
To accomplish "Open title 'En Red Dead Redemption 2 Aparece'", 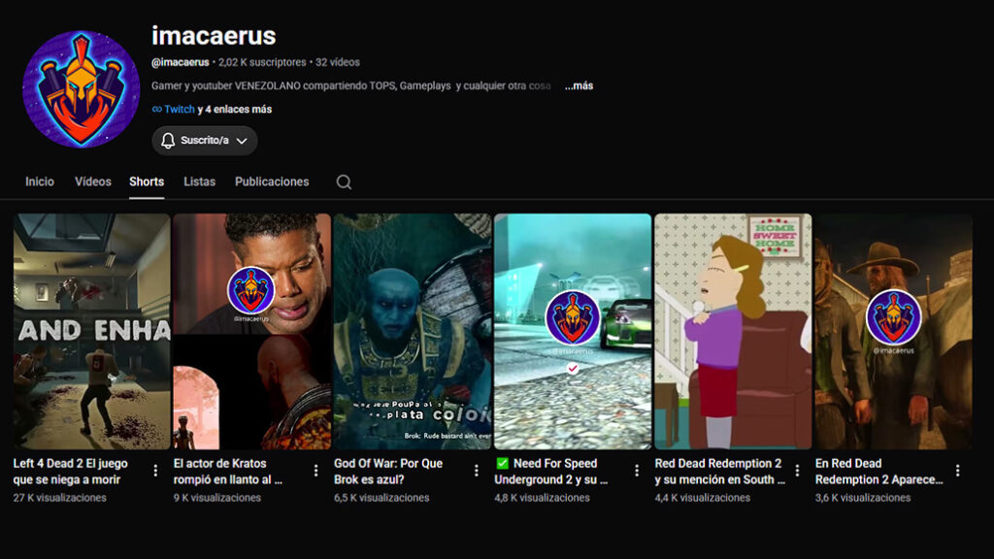I will [x=879, y=472].
